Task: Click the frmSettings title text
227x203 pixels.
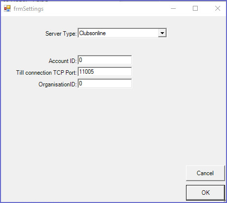Action: (x=28, y=9)
